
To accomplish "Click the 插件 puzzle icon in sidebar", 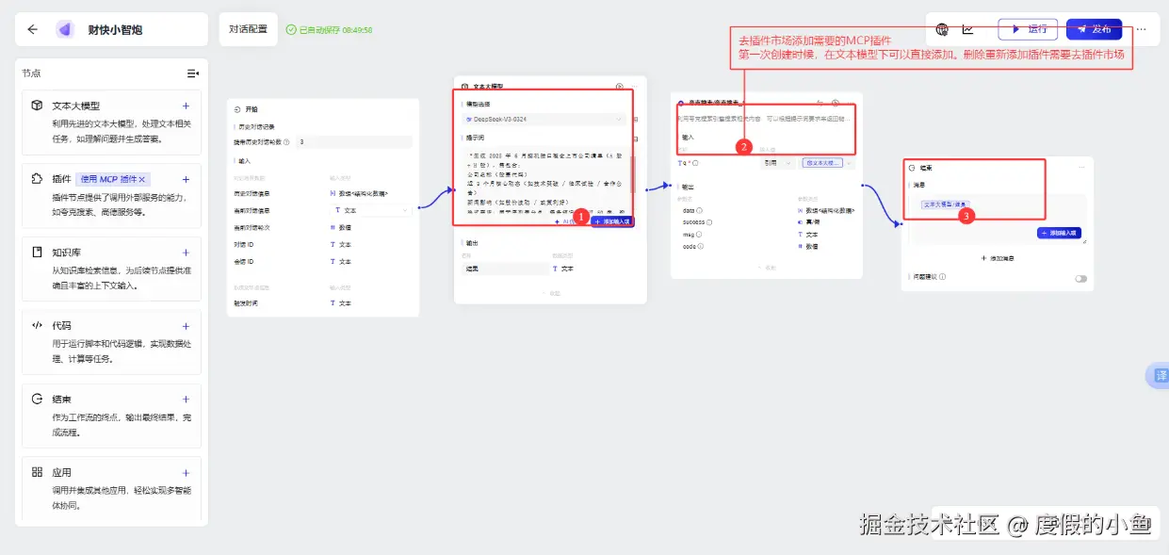I will pos(37,179).
